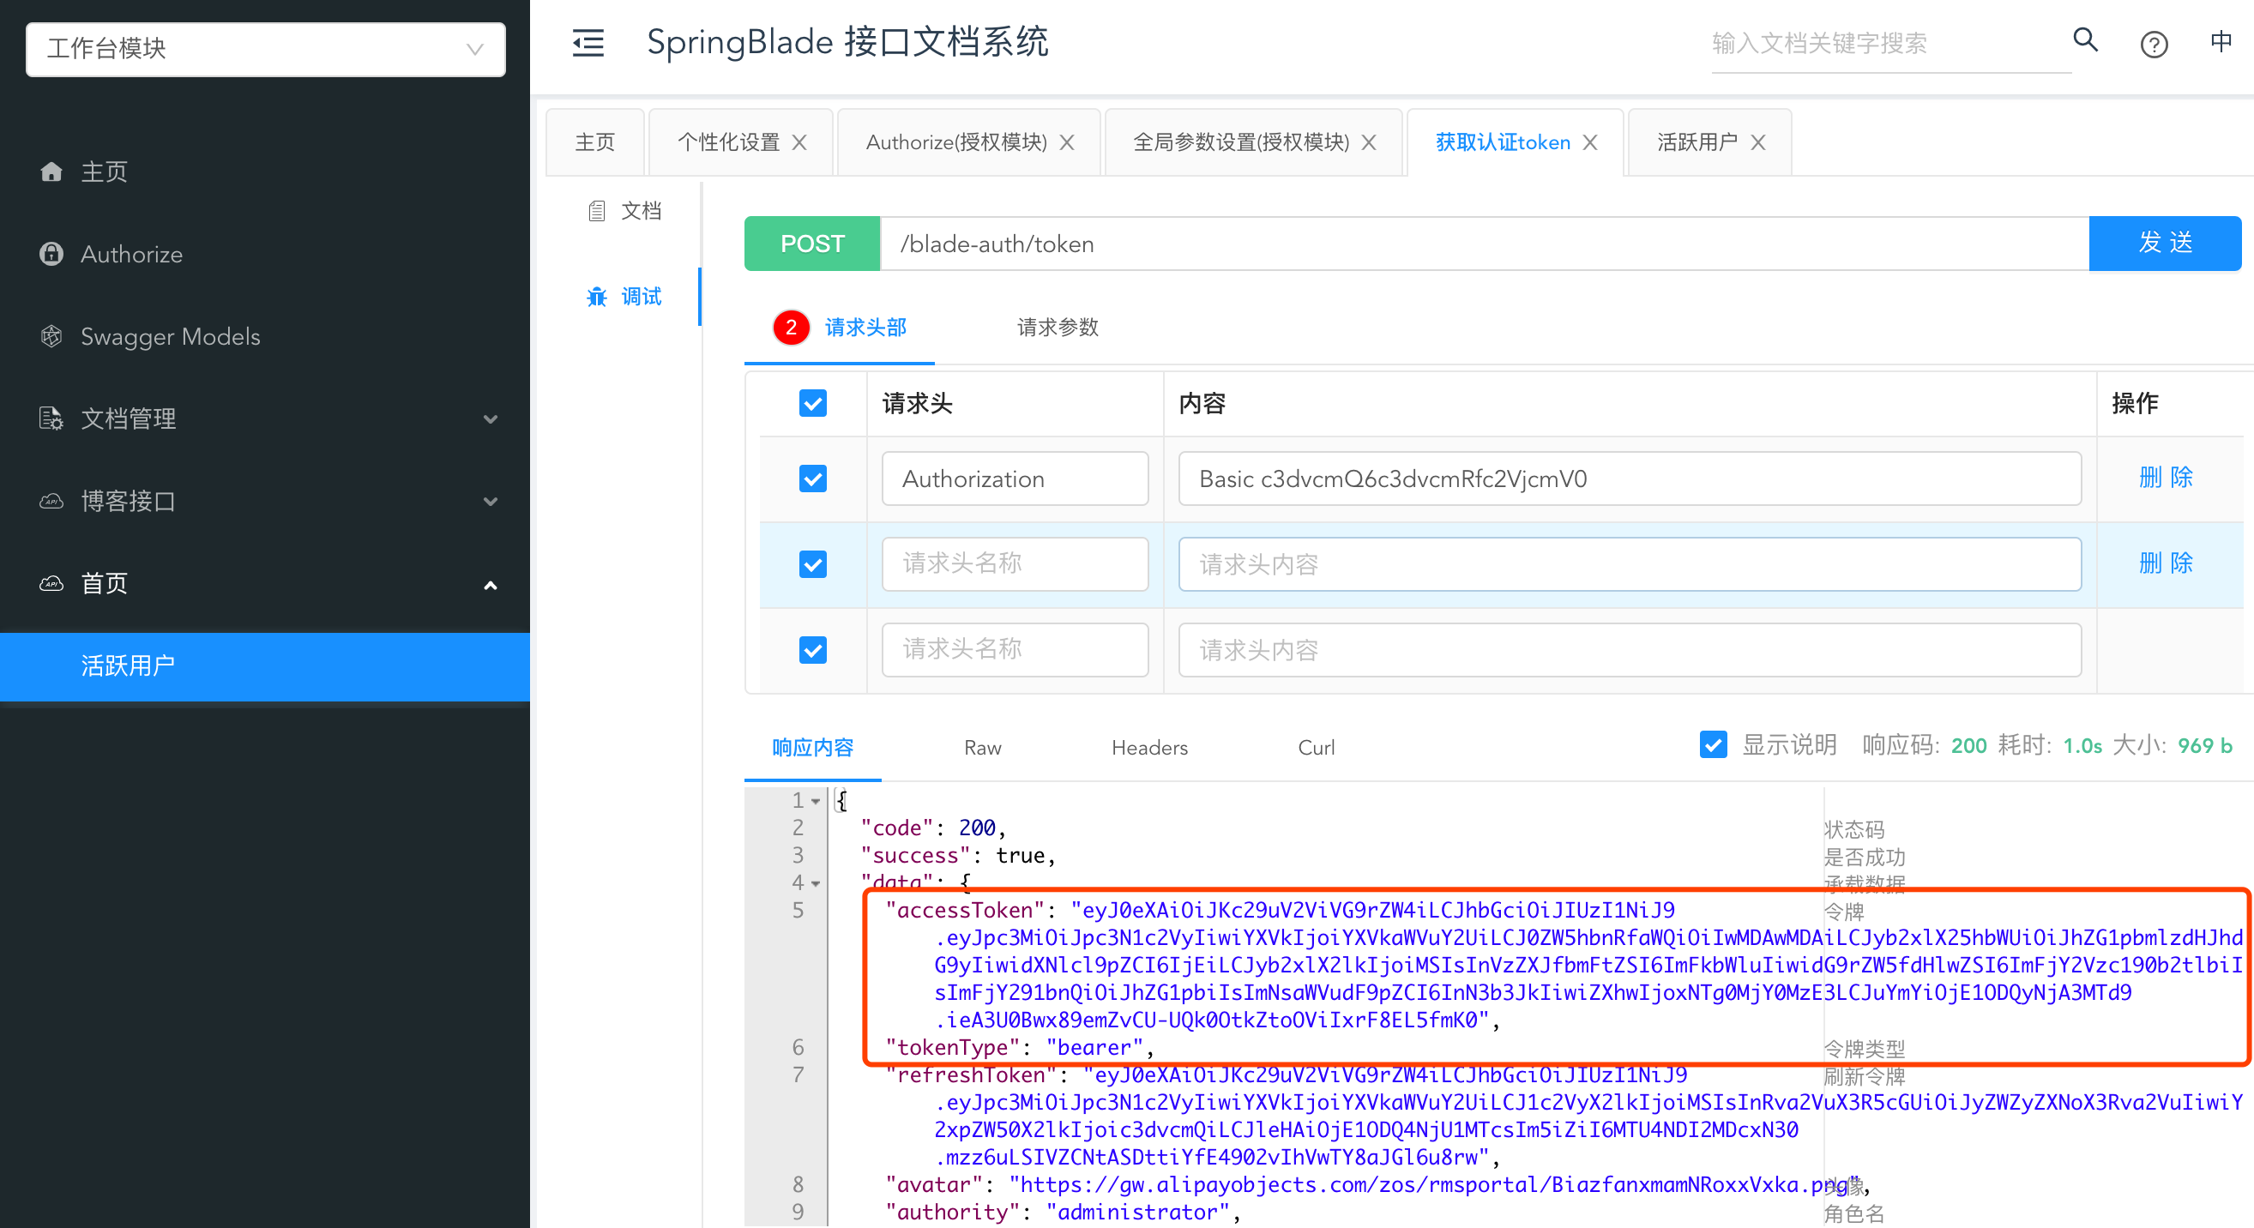The width and height of the screenshot is (2254, 1228).
Task: Click the POST method button
Action: pyautogui.click(x=812, y=244)
